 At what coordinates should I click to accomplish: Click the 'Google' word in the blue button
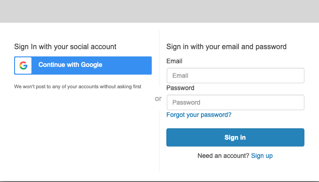(91, 65)
